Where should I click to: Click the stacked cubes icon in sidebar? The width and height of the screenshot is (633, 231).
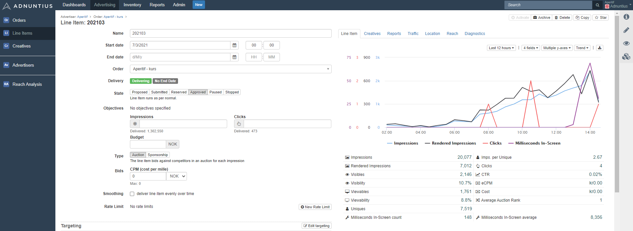click(x=626, y=57)
